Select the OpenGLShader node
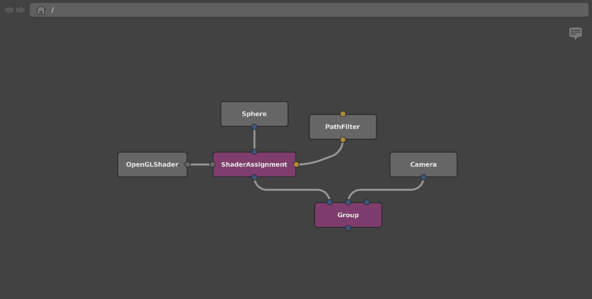 tap(152, 164)
